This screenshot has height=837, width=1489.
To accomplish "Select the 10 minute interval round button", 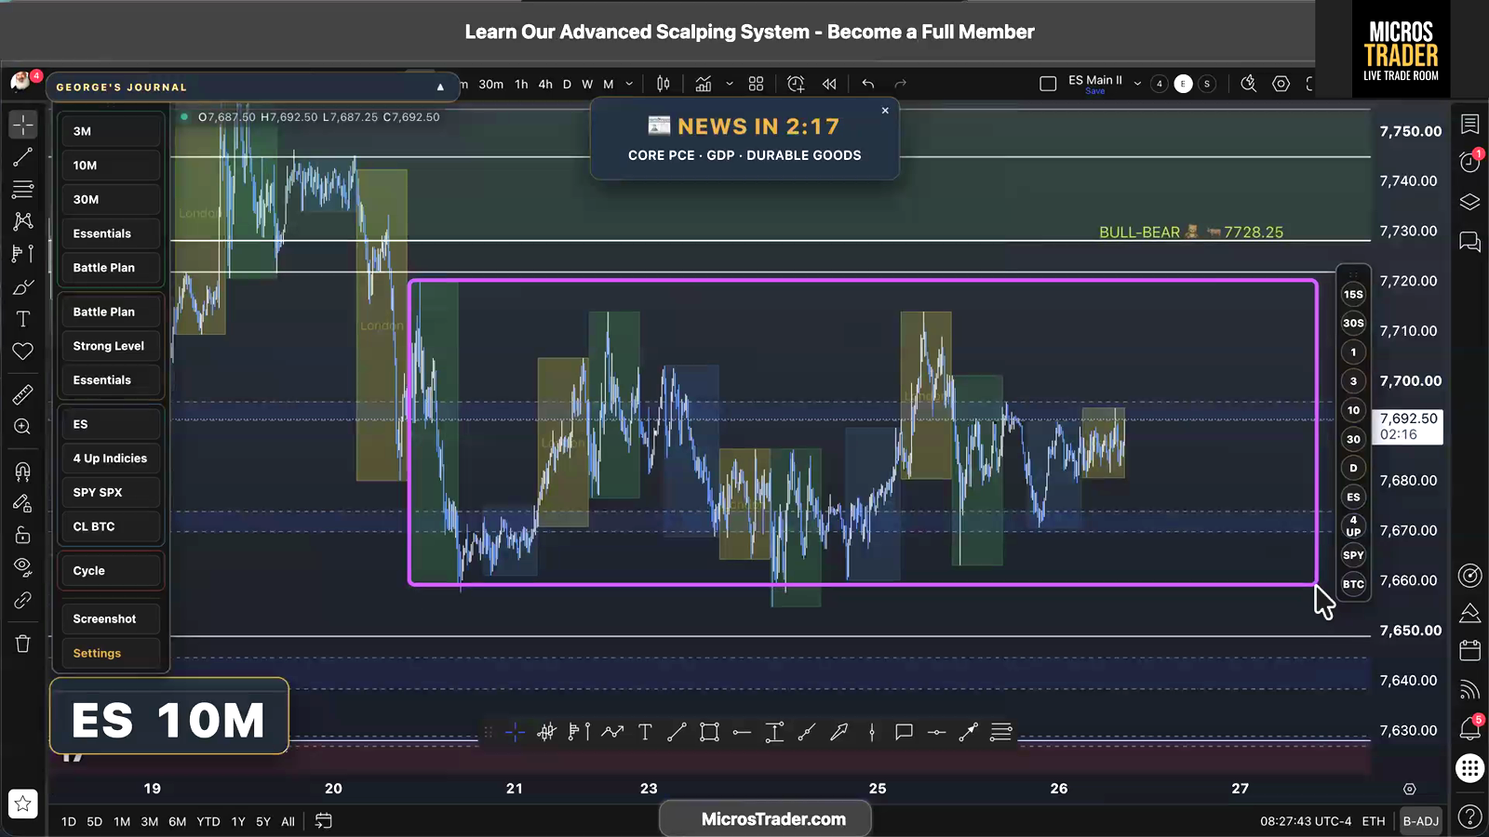I will pos(1353,410).
